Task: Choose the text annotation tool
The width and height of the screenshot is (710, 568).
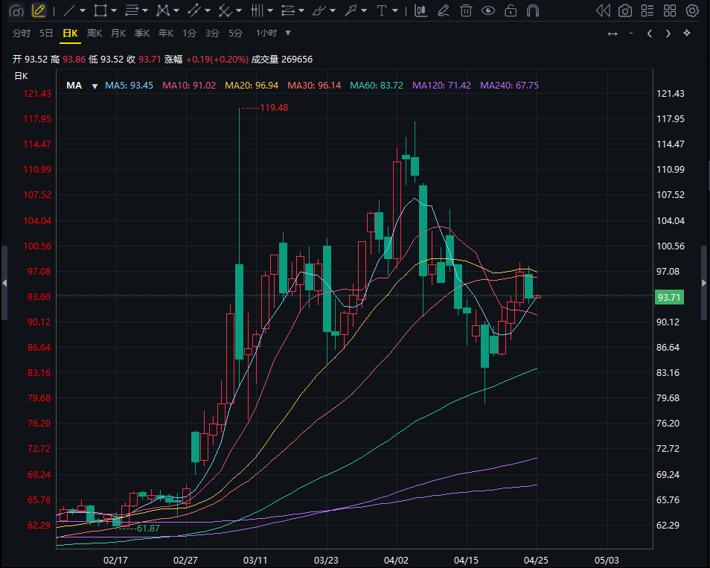Action: coord(382,10)
